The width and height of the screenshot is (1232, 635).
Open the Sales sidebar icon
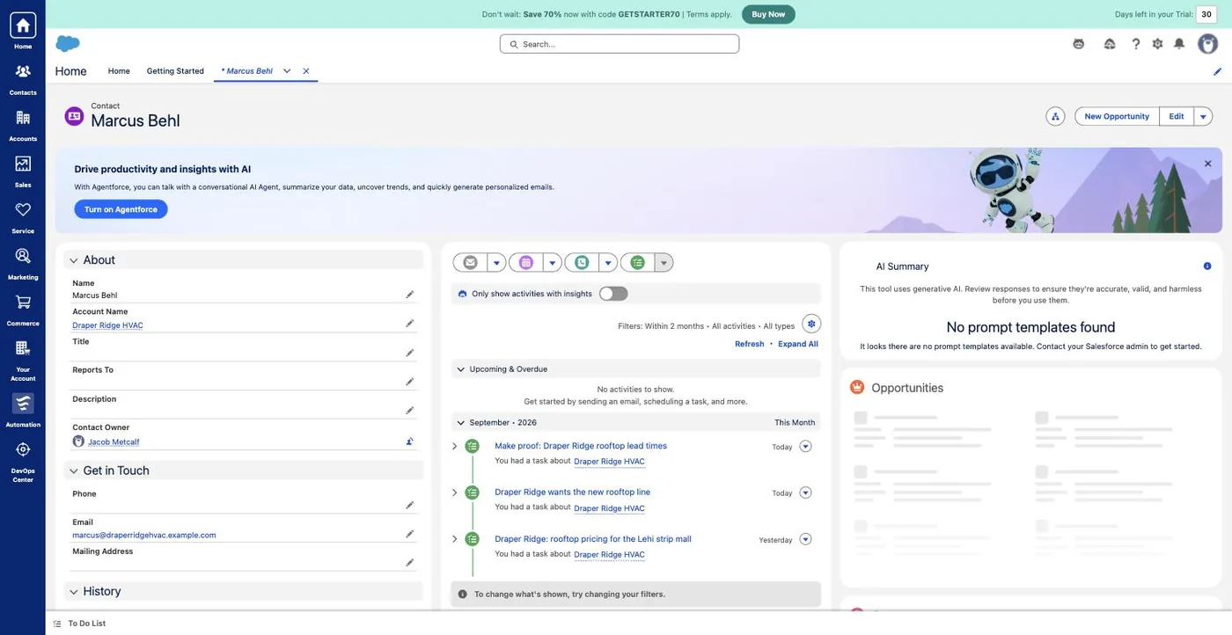(23, 164)
